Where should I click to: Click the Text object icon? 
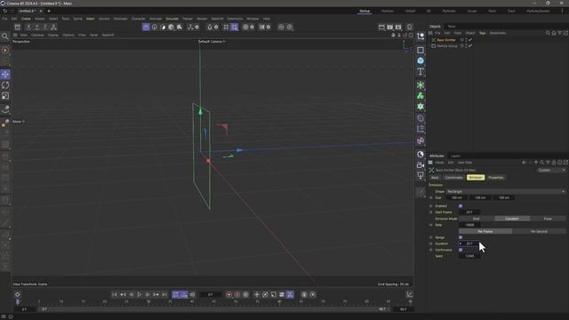point(421,71)
